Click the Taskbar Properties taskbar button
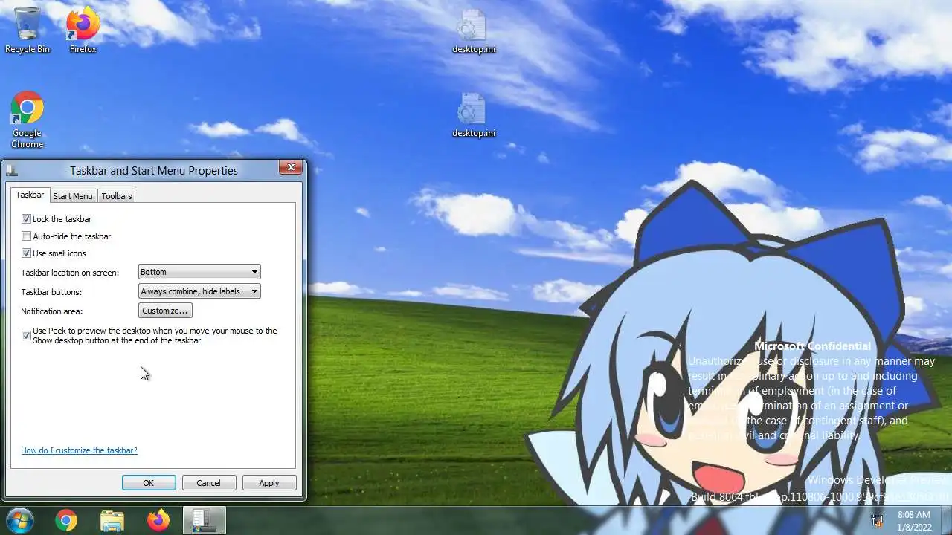952x535 pixels. tap(204, 521)
